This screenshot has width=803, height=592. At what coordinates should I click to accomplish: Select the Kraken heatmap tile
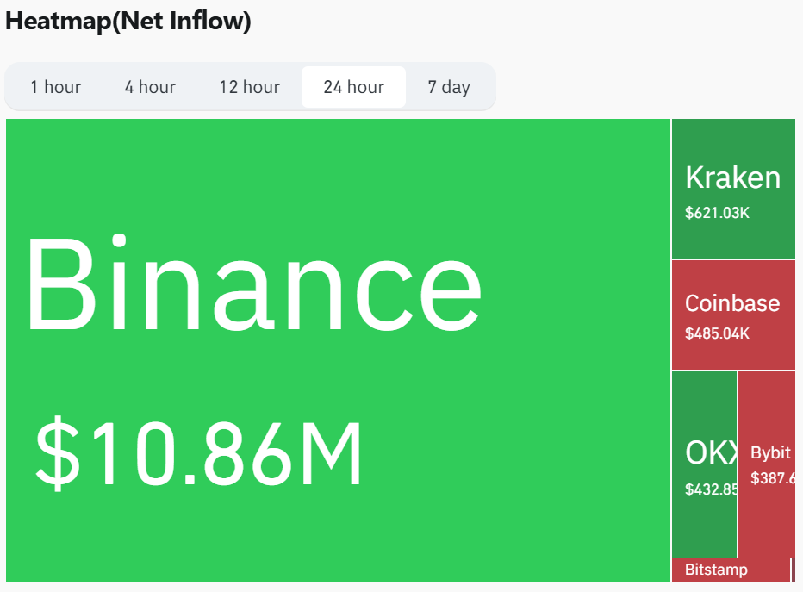(x=733, y=189)
